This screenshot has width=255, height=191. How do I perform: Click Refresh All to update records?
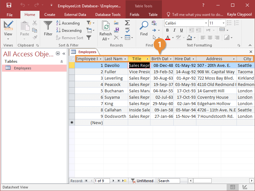pos(105,29)
